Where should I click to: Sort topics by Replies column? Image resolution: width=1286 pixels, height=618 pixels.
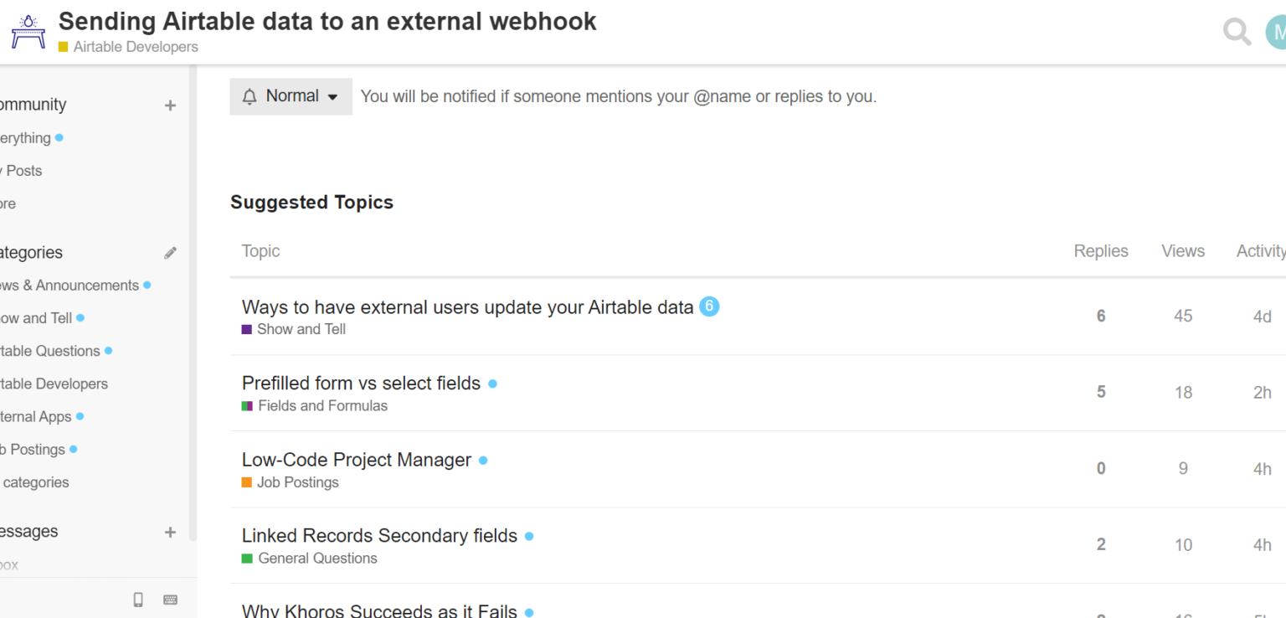tap(1101, 251)
